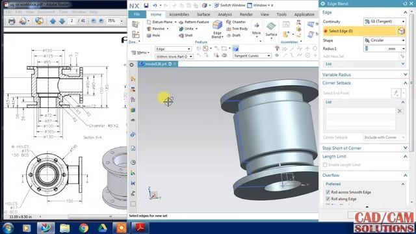
Task: Click the Add Component icon in Assemblies group
Action: click(286, 34)
